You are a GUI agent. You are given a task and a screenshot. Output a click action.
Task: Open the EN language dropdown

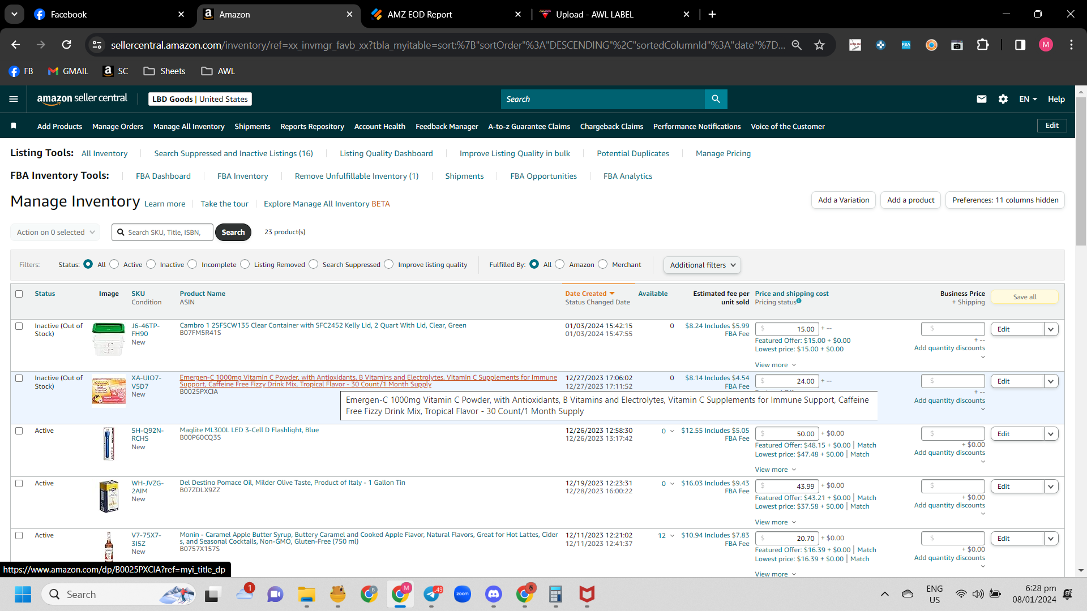coord(1028,99)
